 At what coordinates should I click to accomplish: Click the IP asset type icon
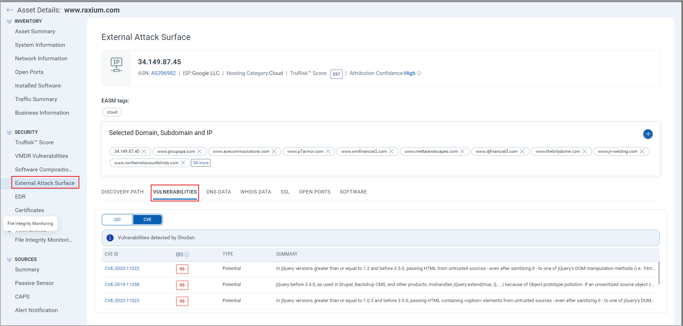(x=116, y=64)
